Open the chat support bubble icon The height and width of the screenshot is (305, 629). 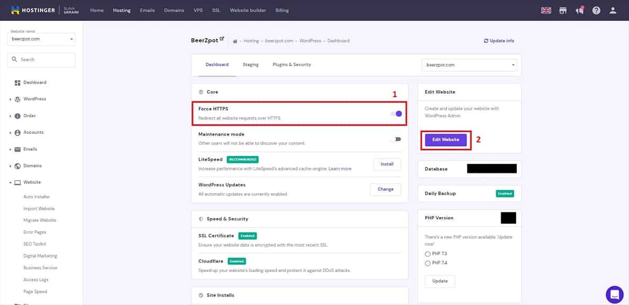614,295
